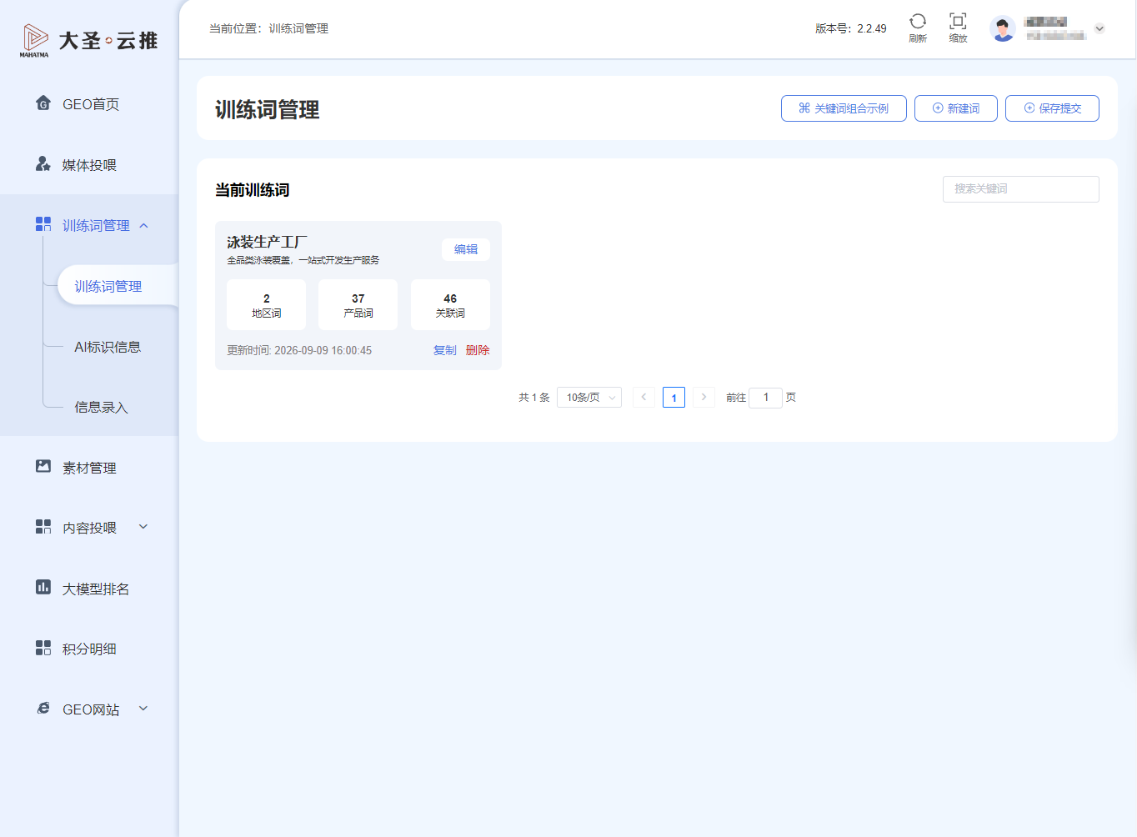Click the 新建词 button
The image size is (1137, 837).
(956, 108)
